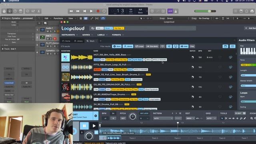Open Logic Editors scissors icon
The image size is (256, 144).
(x=39, y=11)
